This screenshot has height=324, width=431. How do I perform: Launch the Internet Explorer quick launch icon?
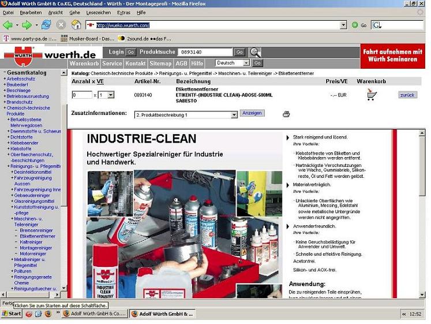point(38,314)
